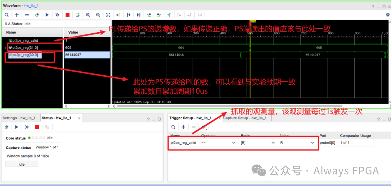Jump to waveform end time
The height and width of the screenshot is (186, 391).
pos(139,15)
